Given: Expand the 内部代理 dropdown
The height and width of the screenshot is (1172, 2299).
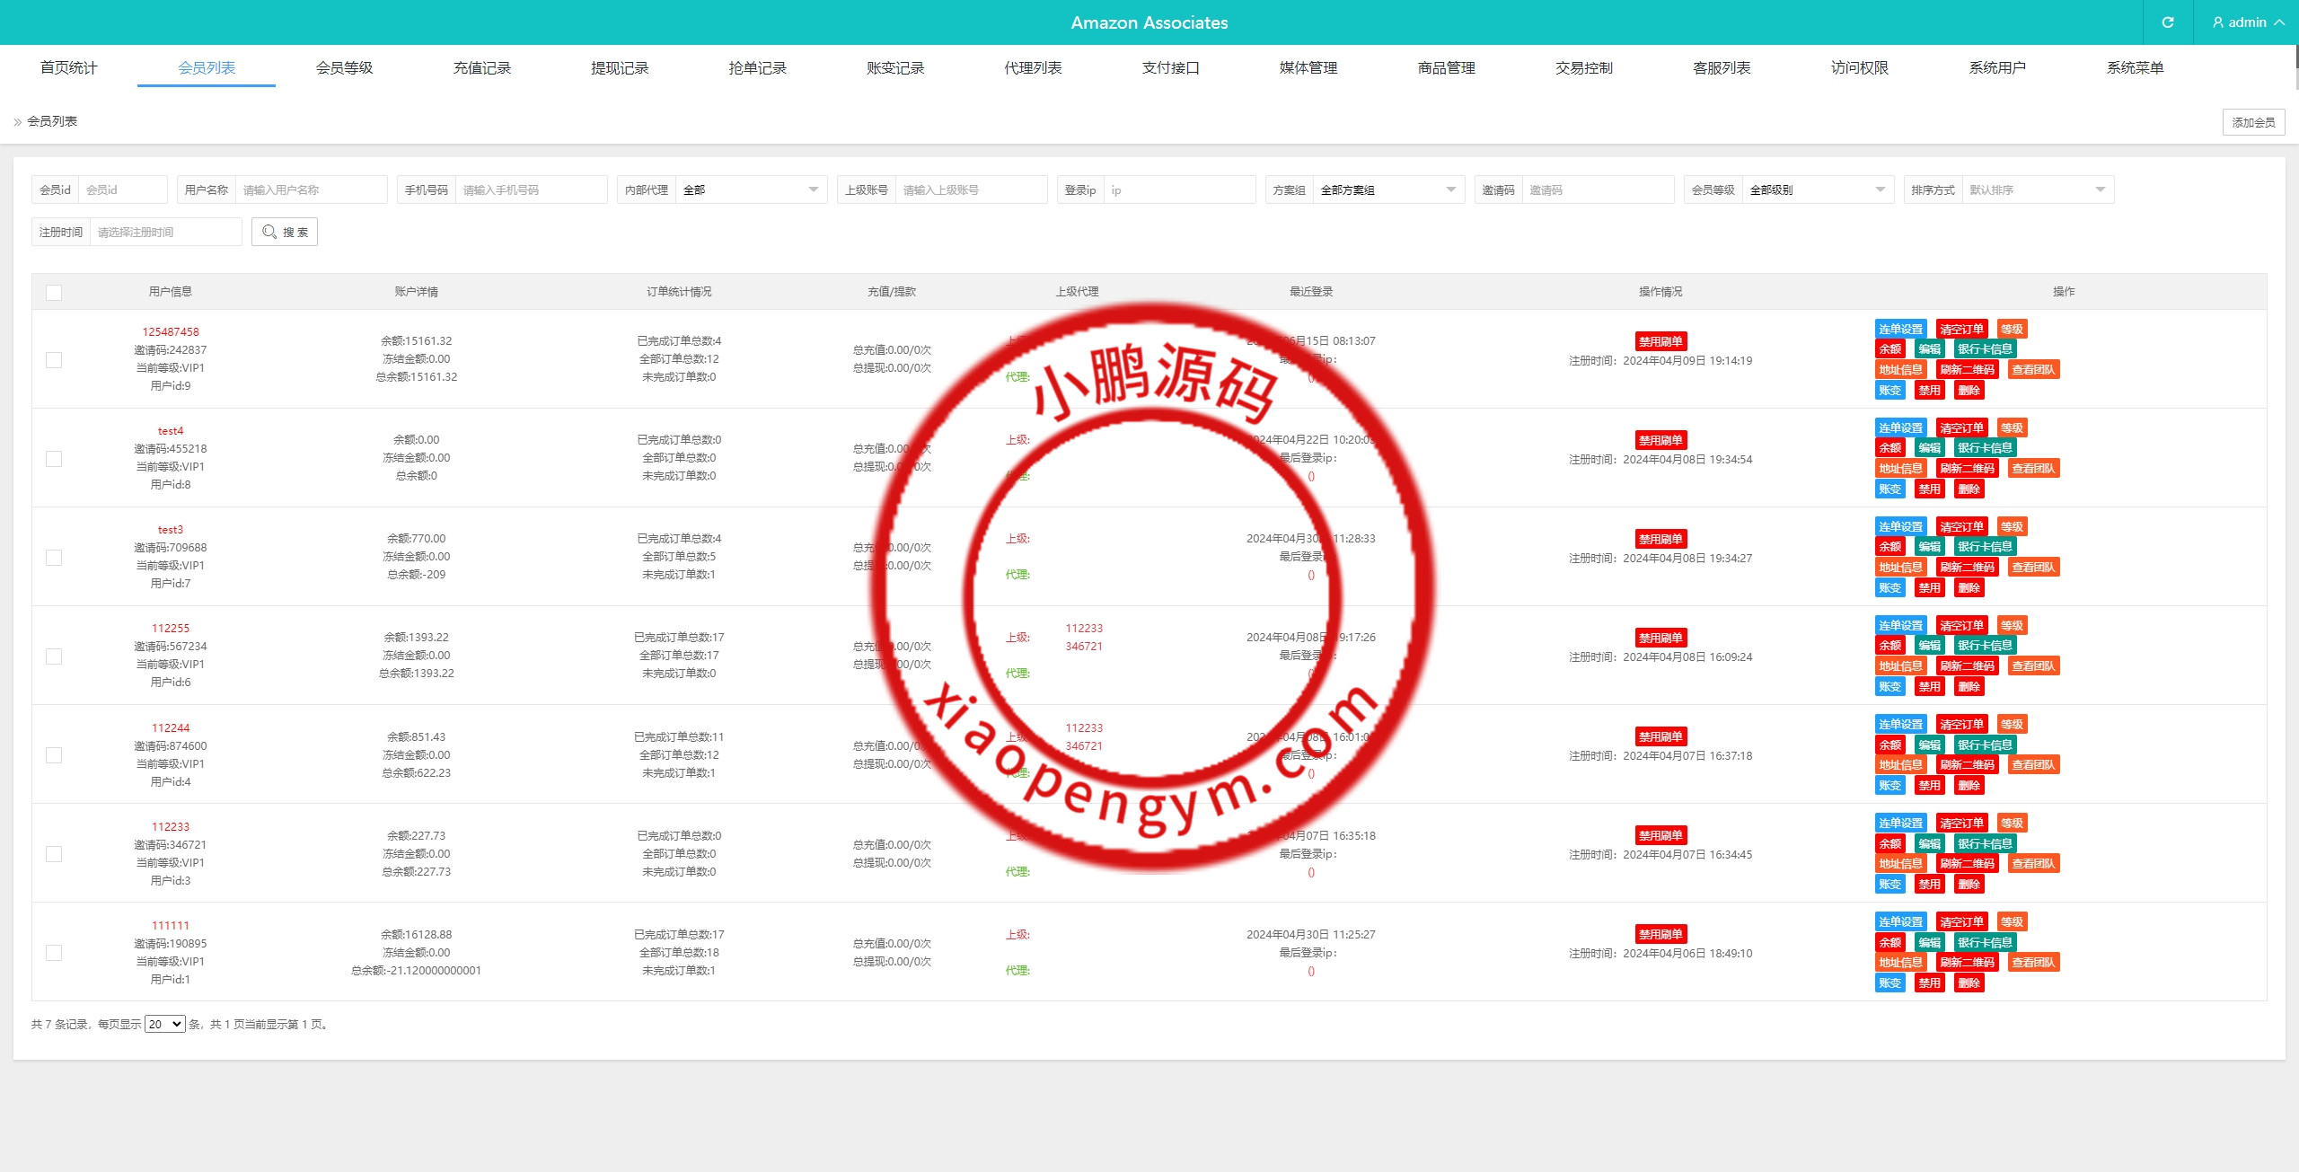Looking at the screenshot, I should 750,189.
